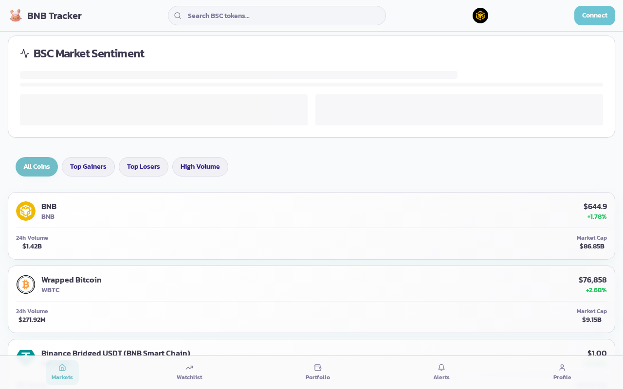The height and width of the screenshot is (389, 623).
Task: Click the market sentiment pulse icon
Action: [x=25, y=53]
